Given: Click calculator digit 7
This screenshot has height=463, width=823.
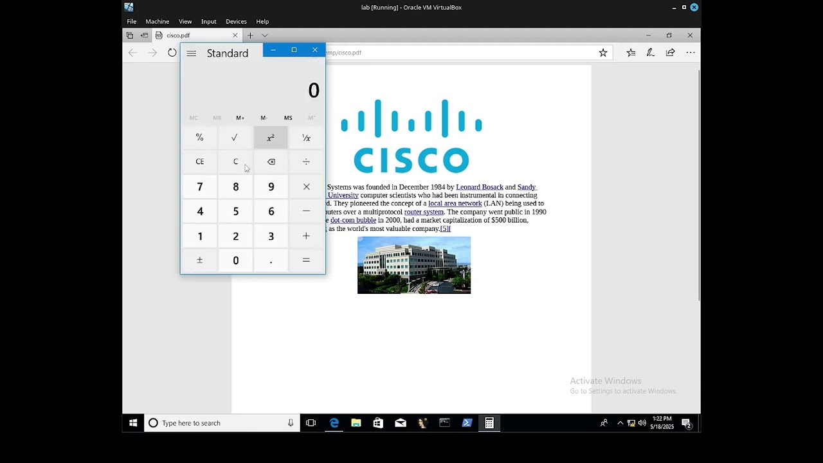Looking at the screenshot, I should point(200,186).
